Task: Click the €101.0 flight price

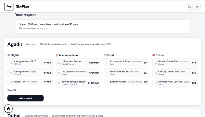Action: [x=47, y=63]
